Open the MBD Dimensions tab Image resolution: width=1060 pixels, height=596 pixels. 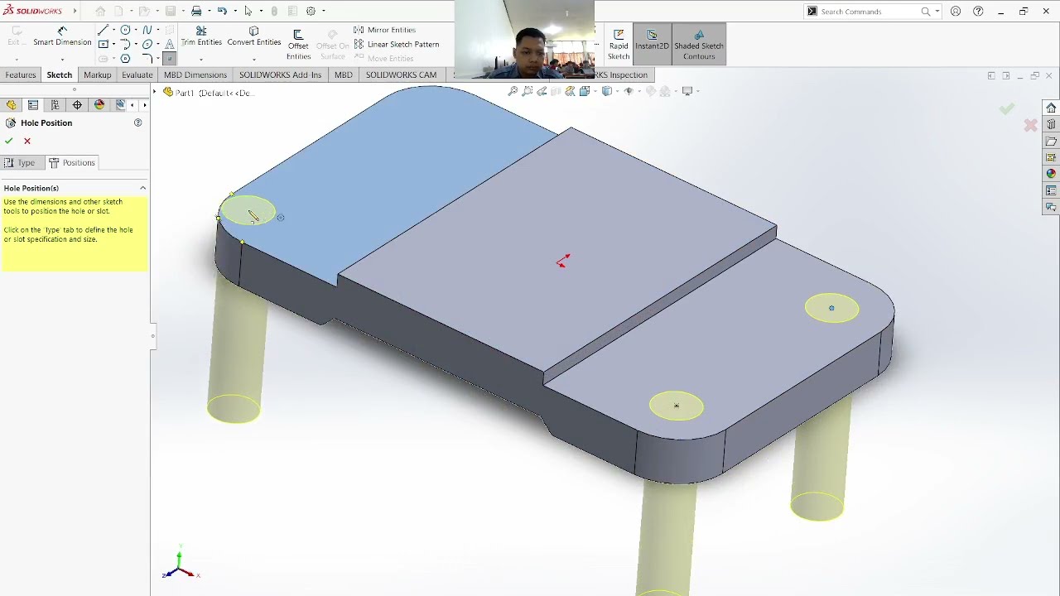(x=195, y=74)
